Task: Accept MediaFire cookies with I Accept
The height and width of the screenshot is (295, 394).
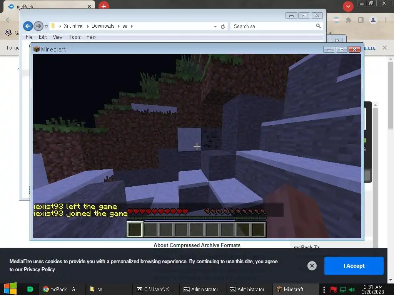Action: click(x=354, y=266)
